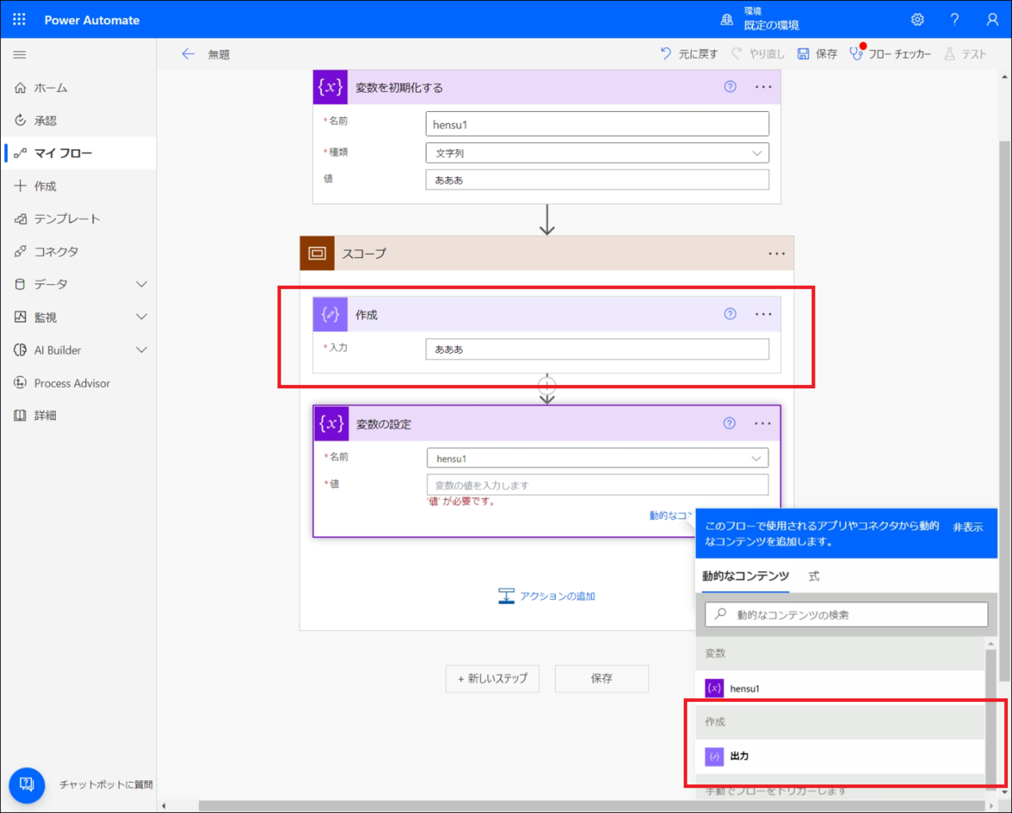Open the help question mark in header
Screen dimensions: 1012x813
click(x=955, y=19)
